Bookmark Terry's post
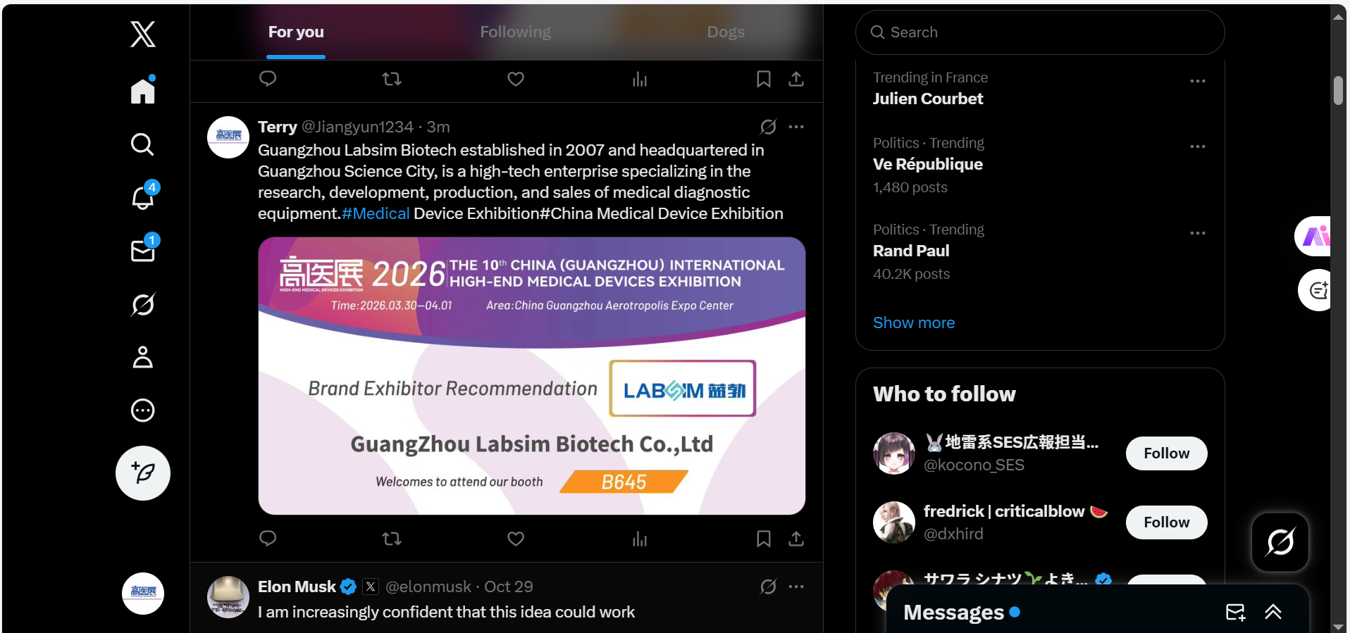 pyautogui.click(x=763, y=539)
